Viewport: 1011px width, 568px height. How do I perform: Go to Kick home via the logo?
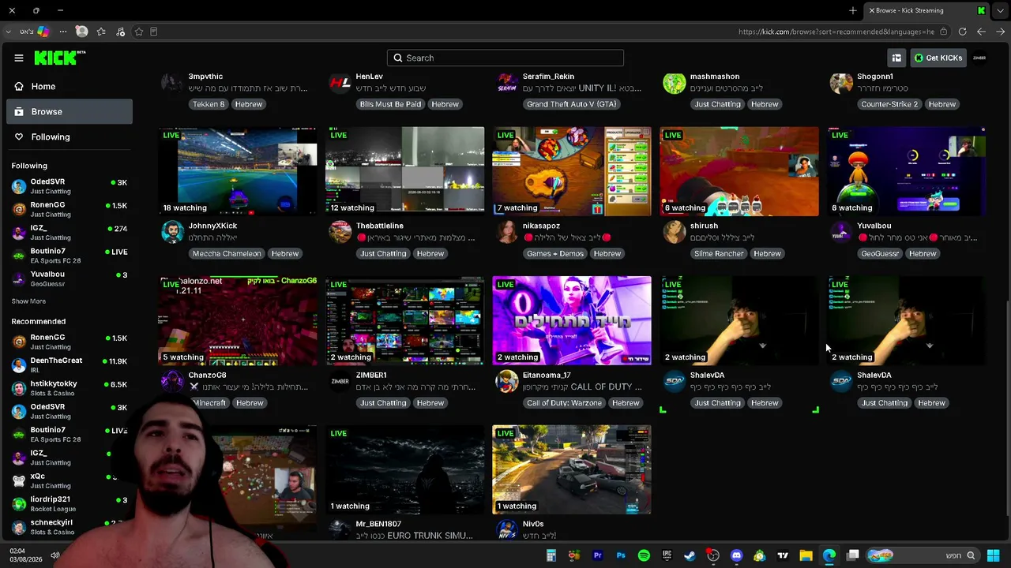[x=59, y=58]
